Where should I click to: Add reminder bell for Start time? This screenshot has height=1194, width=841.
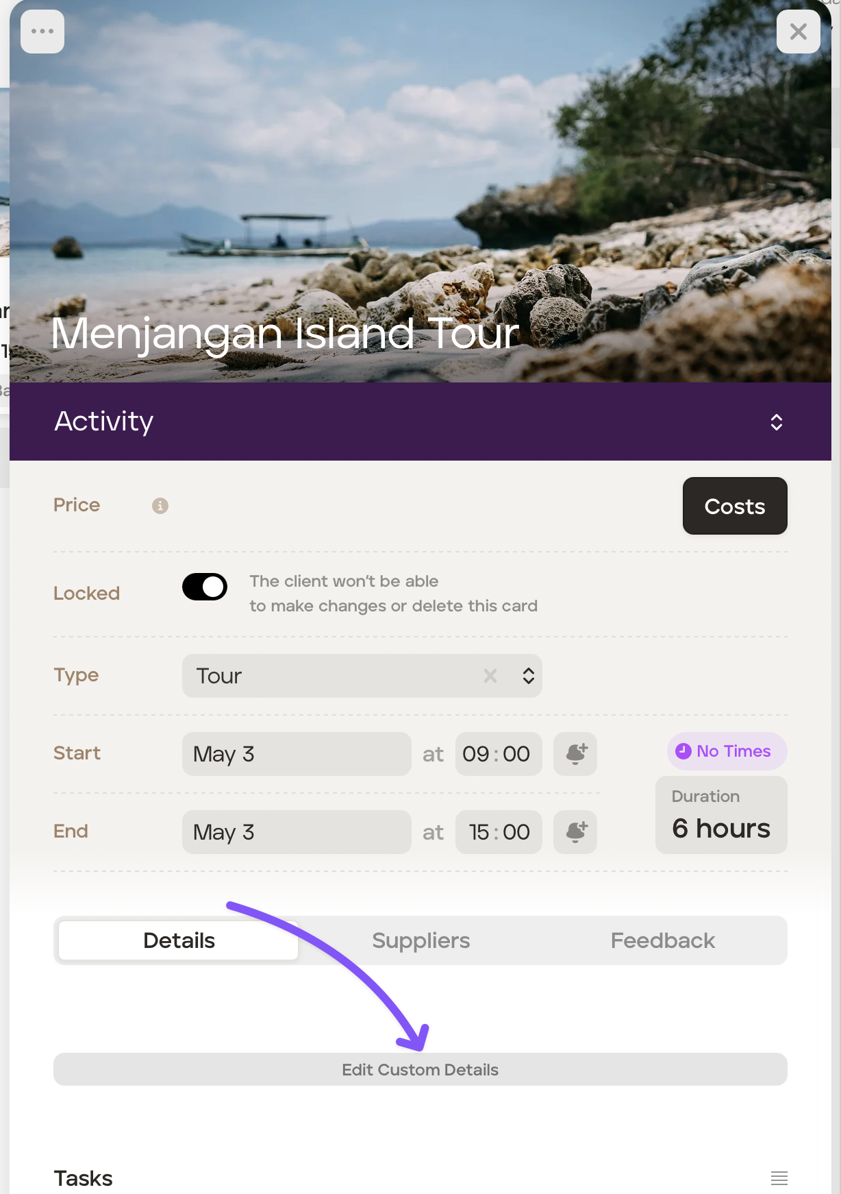(x=575, y=754)
